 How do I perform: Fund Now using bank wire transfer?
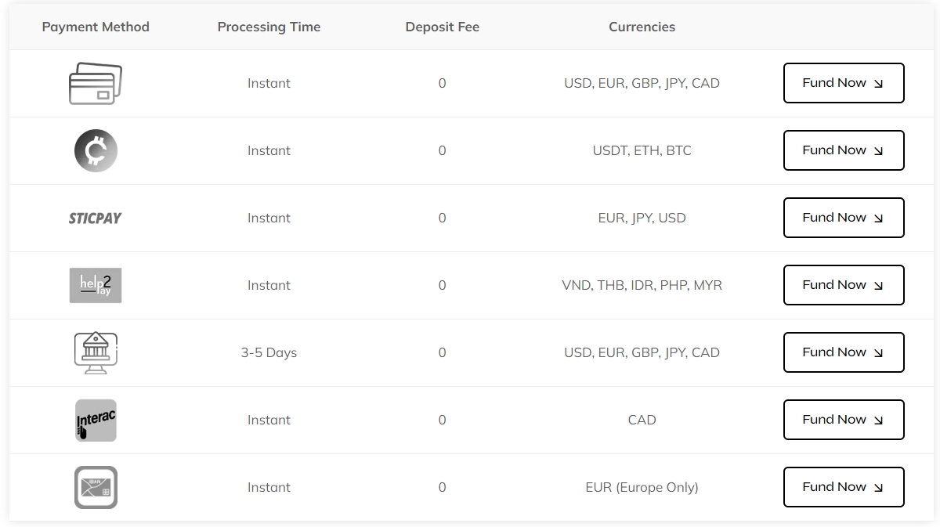tap(844, 352)
